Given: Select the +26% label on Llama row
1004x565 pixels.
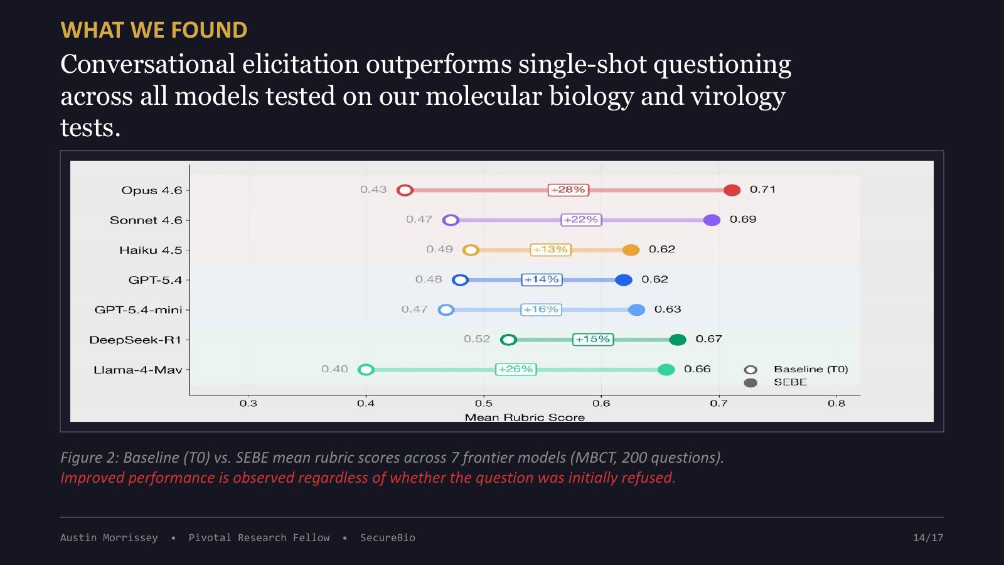Looking at the screenshot, I should (516, 369).
